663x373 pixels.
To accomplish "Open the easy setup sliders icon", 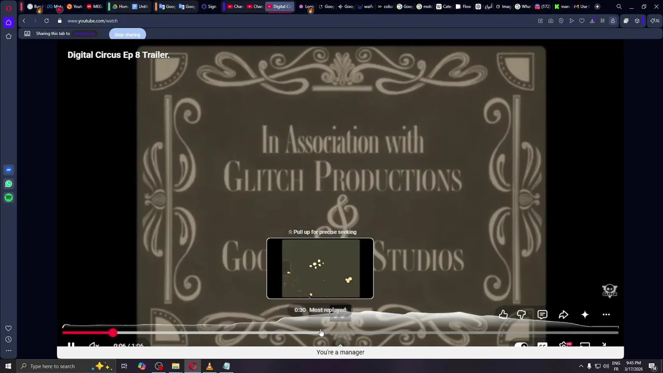I will pyautogui.click(x=602, y=21).
